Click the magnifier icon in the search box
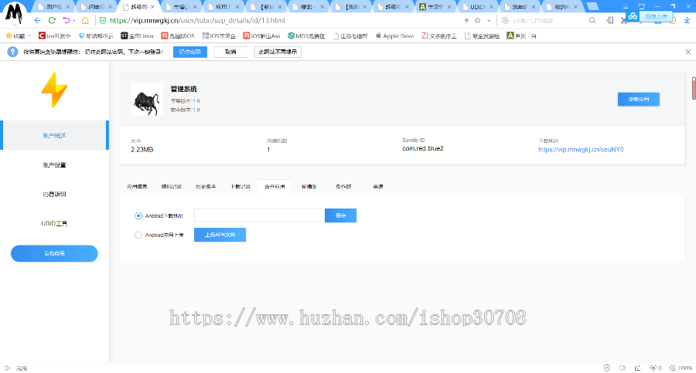This screenshot has height=373, width=696. click(x=592, y=20)
